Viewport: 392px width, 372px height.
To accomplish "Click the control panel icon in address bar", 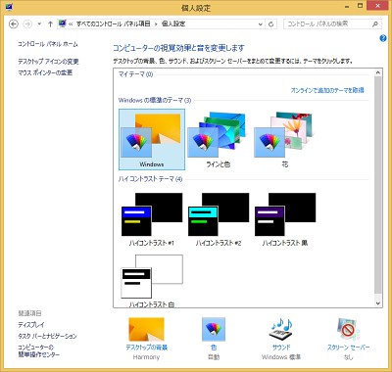I will (x=62, y=23).
